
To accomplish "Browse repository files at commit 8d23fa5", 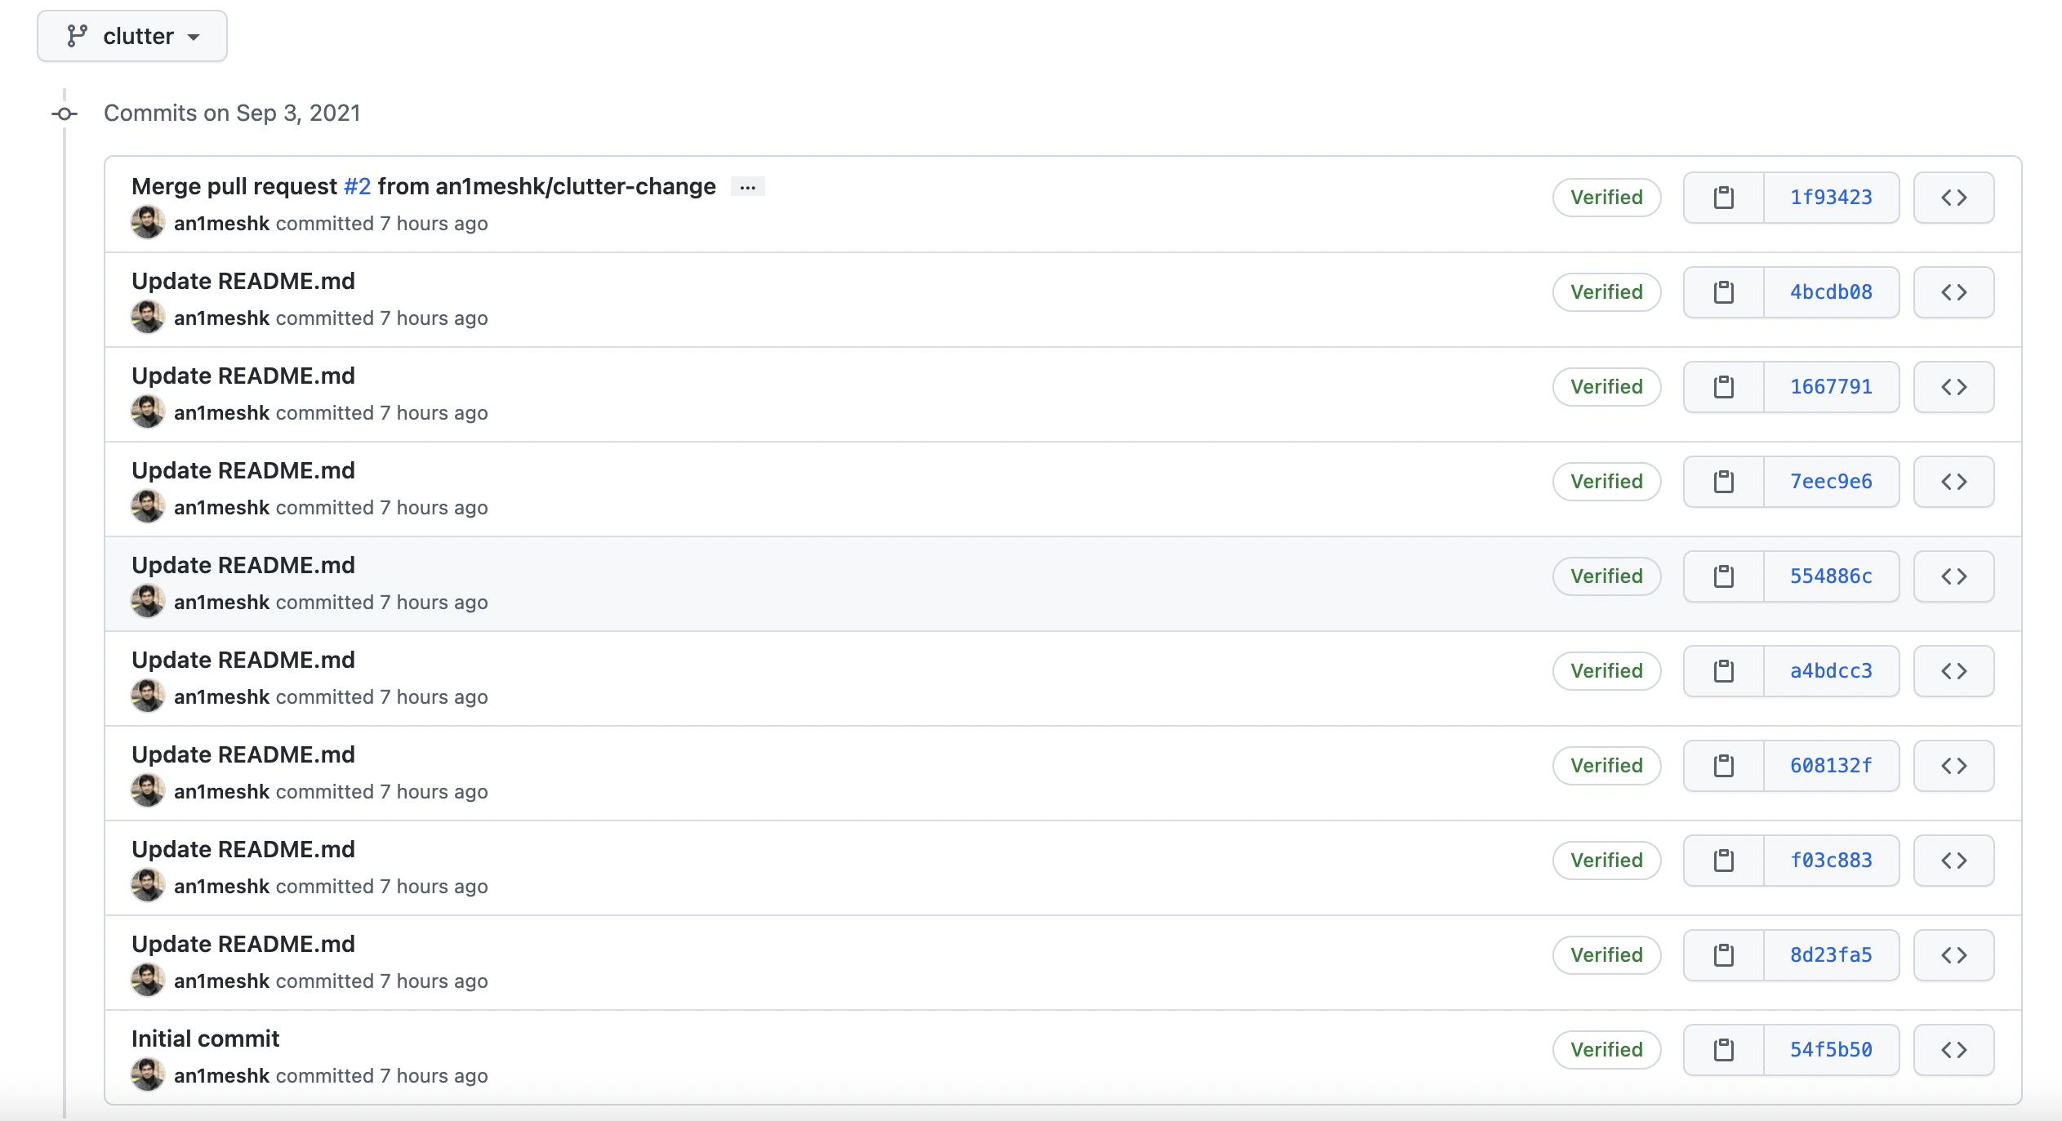I will [1953, 955].
